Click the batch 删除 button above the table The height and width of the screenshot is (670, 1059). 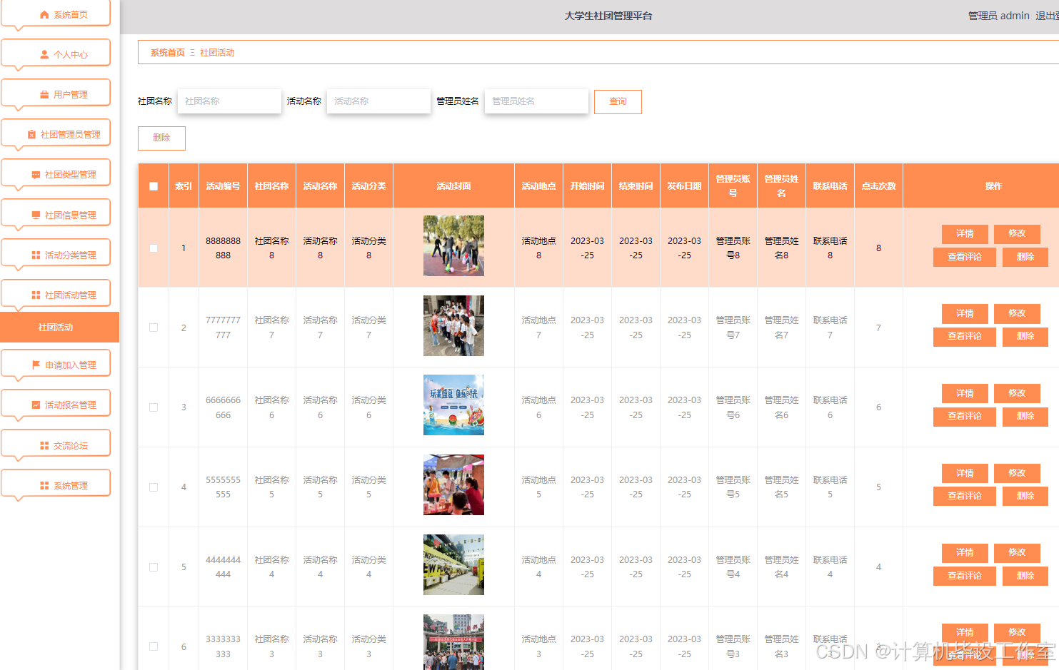161,138
